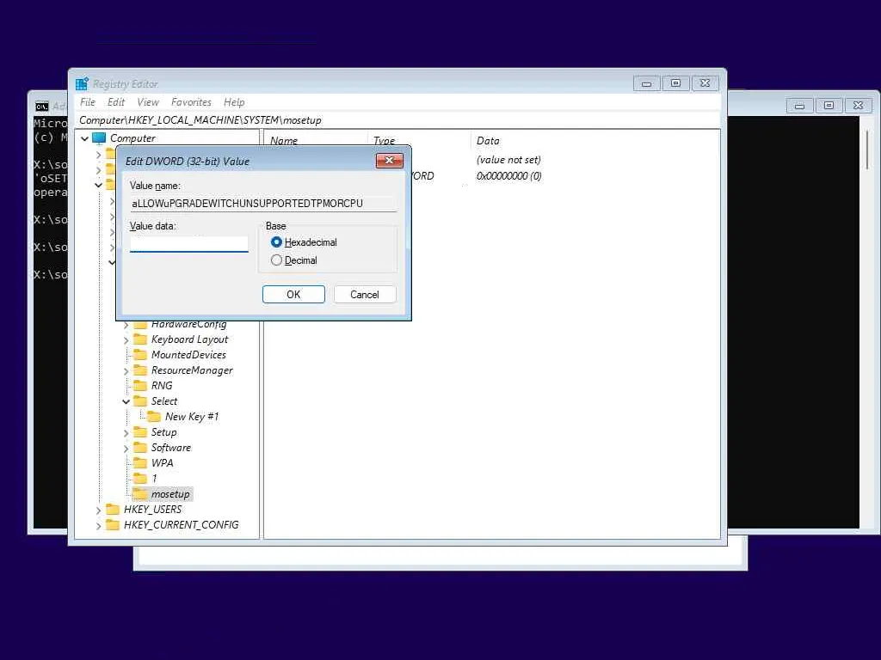Click the WPA folder icon

click(140, 463)
